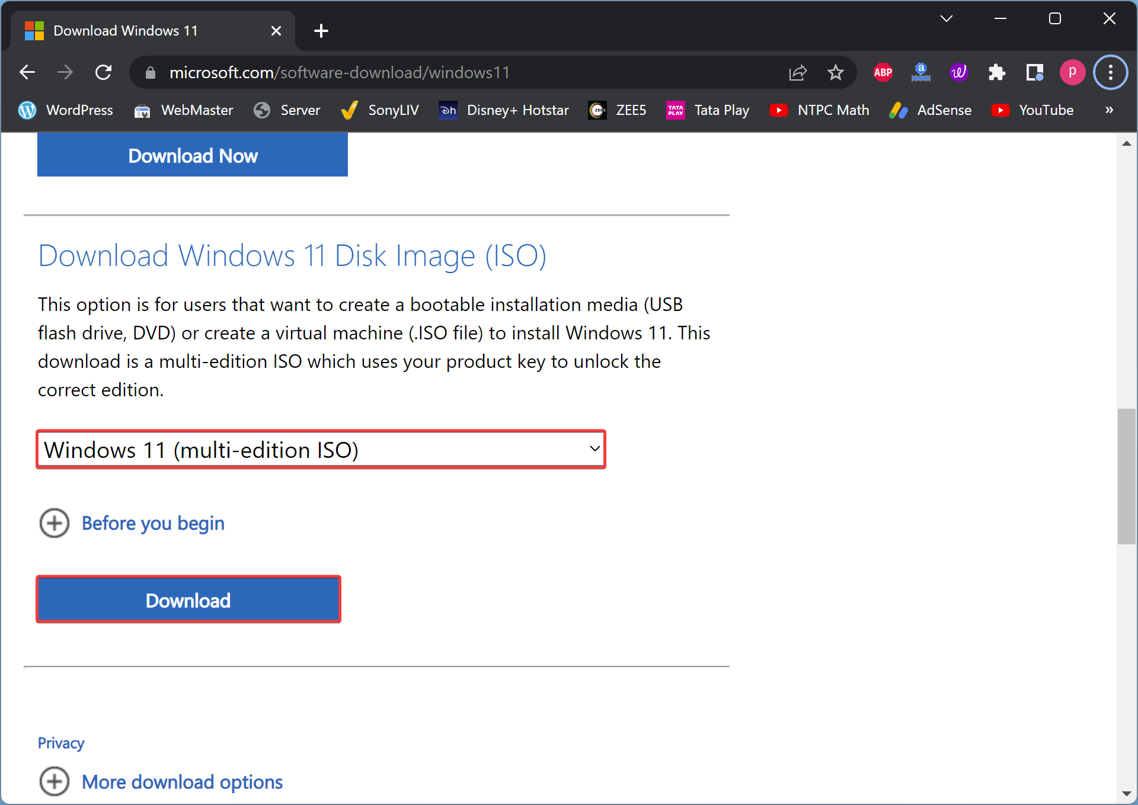1138x805 pixels.
Task: Reload the page with the refresh icon
Action: (x=104, y=72)
